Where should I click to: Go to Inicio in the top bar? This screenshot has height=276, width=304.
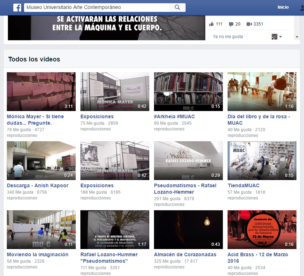[x=283, y=8]
